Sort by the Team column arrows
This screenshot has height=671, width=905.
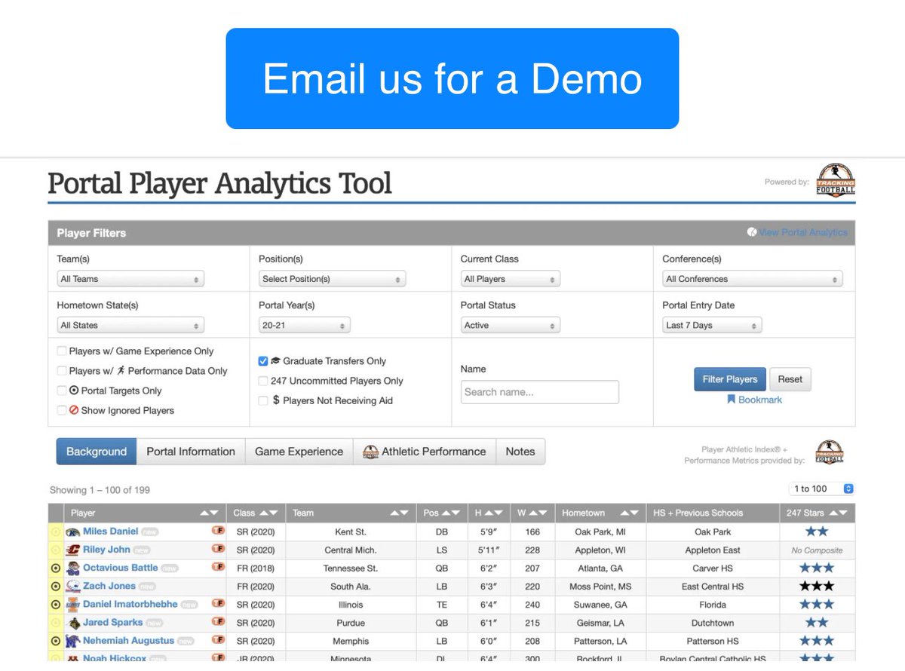[x=400, y=513]
